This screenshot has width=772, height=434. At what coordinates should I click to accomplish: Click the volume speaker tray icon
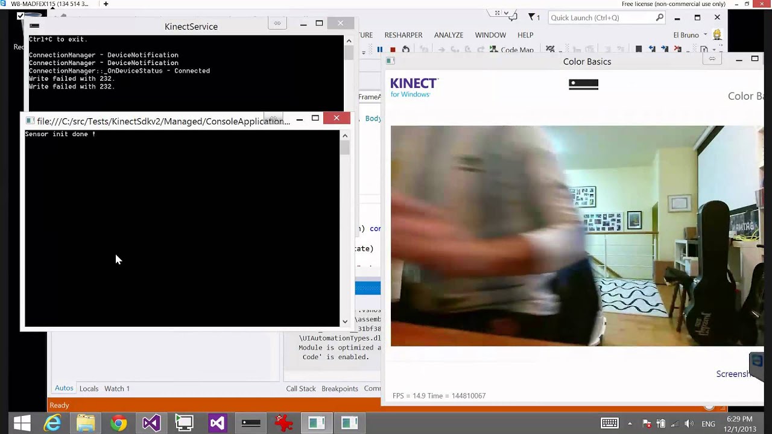click(689, 424)
